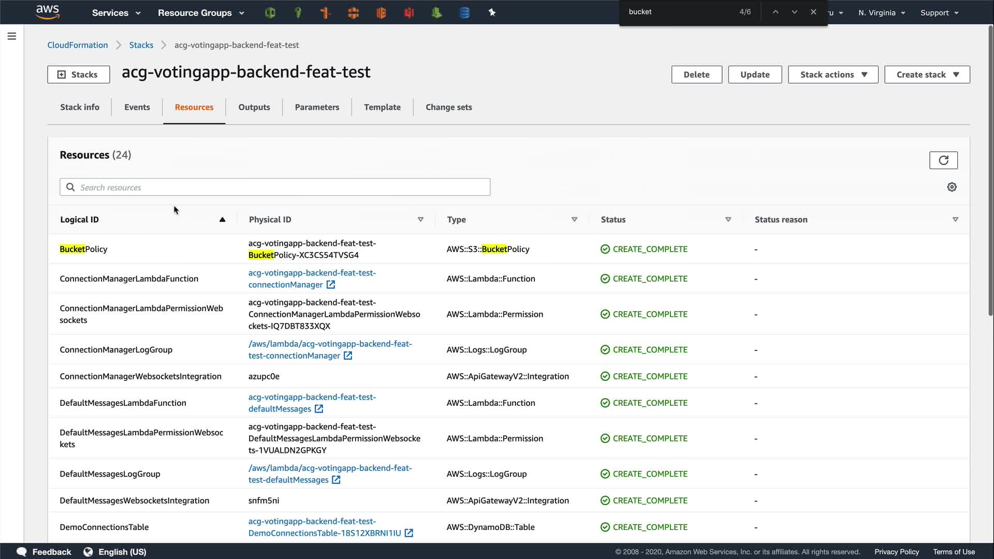The image size is (994, 559).
Task: Switch to the Events tab
Action: [137, 107]
